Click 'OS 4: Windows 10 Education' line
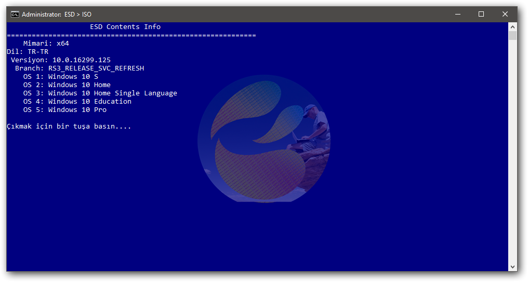The width and height of the screenshot is (528, 282). (77, 102)
